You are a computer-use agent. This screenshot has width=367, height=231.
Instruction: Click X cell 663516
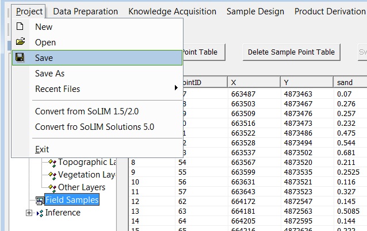click(254, 123)
